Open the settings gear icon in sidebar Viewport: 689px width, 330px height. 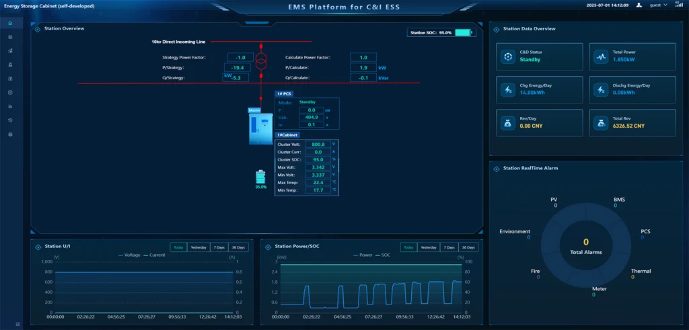click(10, 134)
